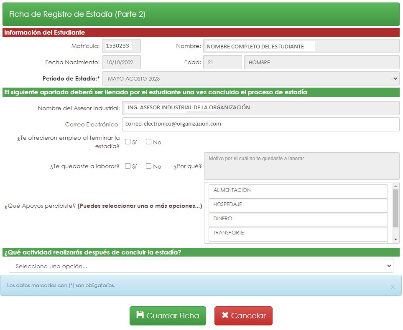Tick No for ¿Te quedaste a laborar?

pos(148,166)
